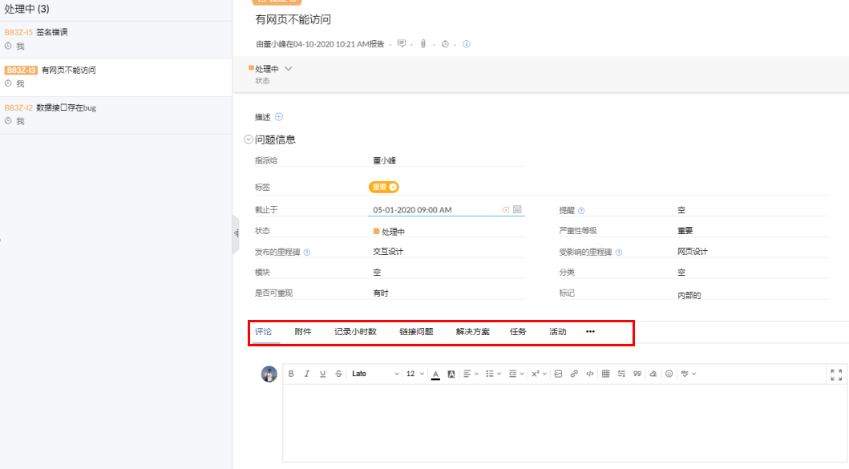Insert an image in the comment editor
The width and height of the screenshot is (849, 469).
(x=558, y=374)
